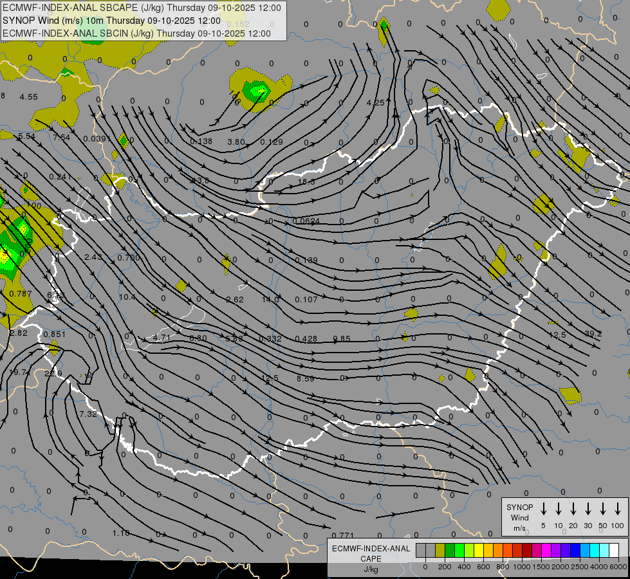Click the 30 m/s wind arrow in legend
This screenshot has width=630, height=579.
pos(588,509)
